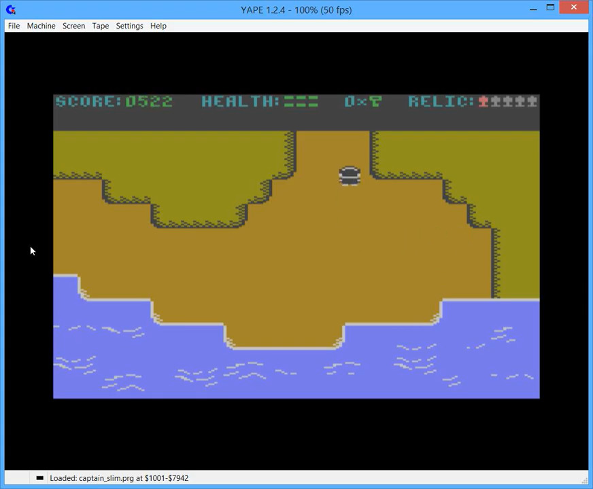The width and height of the screenshot is (593, 489).
Task: Click the RELIC: label in game HUD
Action: (x=441, y=101)
